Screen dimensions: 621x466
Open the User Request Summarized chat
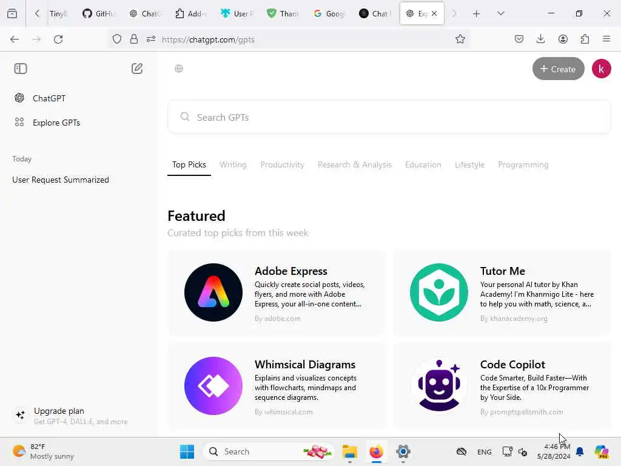click(x=61, y=180)
